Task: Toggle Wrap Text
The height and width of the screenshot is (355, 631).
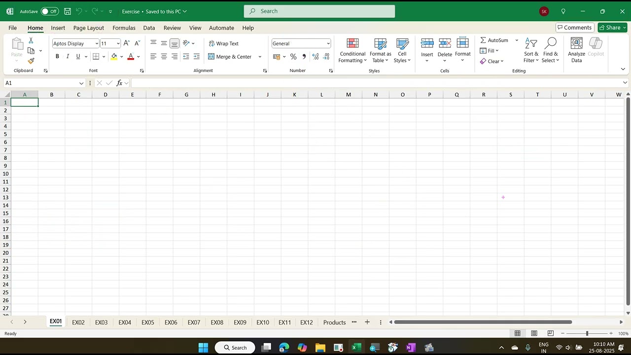Action: click(223, 43)
